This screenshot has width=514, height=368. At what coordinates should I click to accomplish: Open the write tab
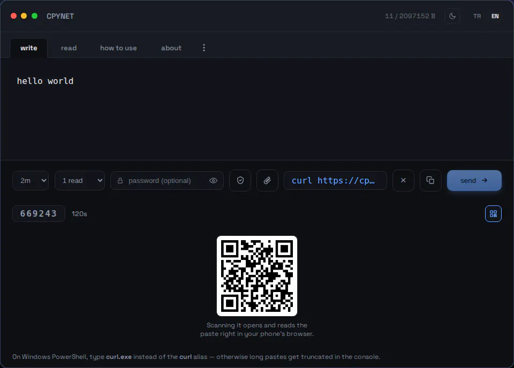click(x=29, y=48)
